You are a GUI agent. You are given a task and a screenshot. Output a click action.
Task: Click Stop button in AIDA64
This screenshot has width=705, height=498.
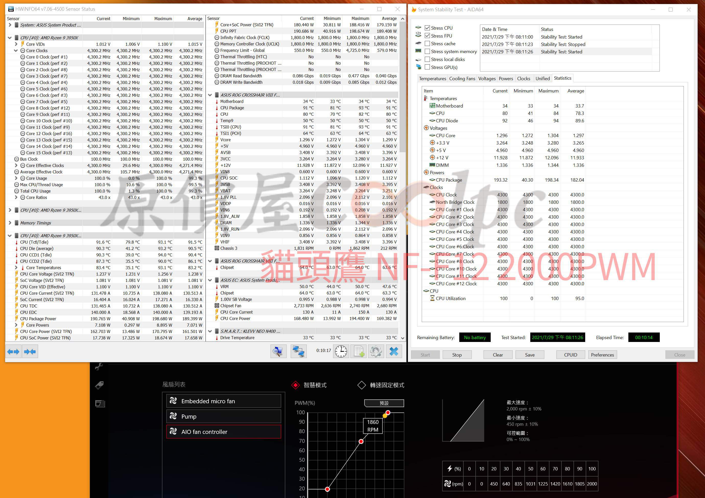tap(457, 355)
